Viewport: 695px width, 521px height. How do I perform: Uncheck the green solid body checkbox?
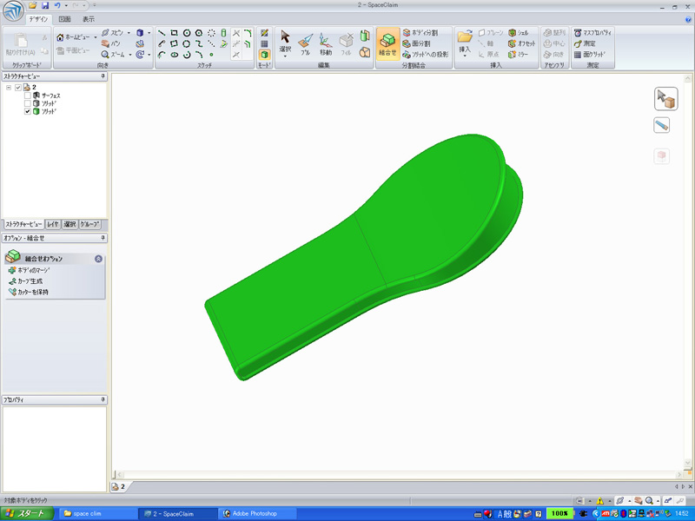(28, 111)
